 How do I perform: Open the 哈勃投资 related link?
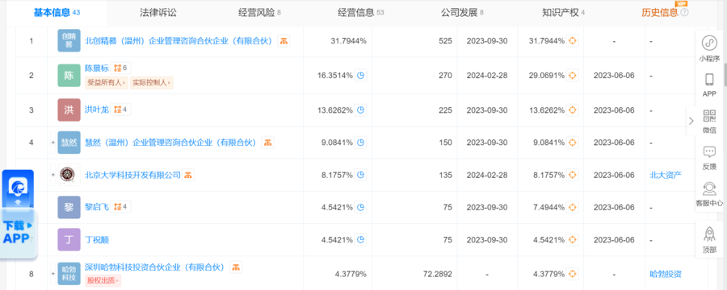coord(666,274)
